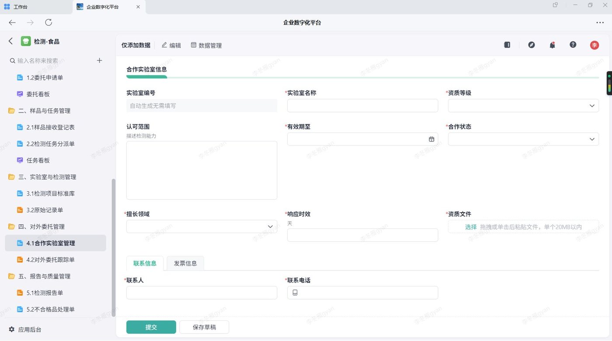Click the 提交 button
This screenshot has height=341, width=612.
[x=151, y=327]
